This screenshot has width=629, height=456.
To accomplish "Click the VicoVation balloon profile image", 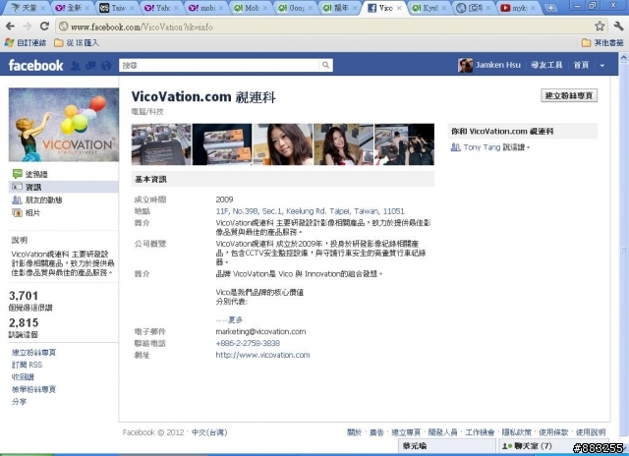I will (64, 125).
